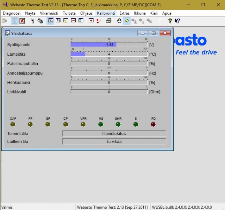Click the Syöttöjännite voltage bar
225x210 pixels.
pos(109,45)
